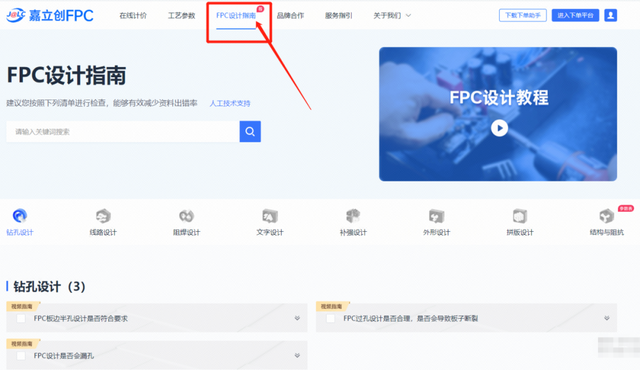Screen dimensions: 640x370
Task: Open the 阻焊设计 solder mask icon
Action: [187, 216]
